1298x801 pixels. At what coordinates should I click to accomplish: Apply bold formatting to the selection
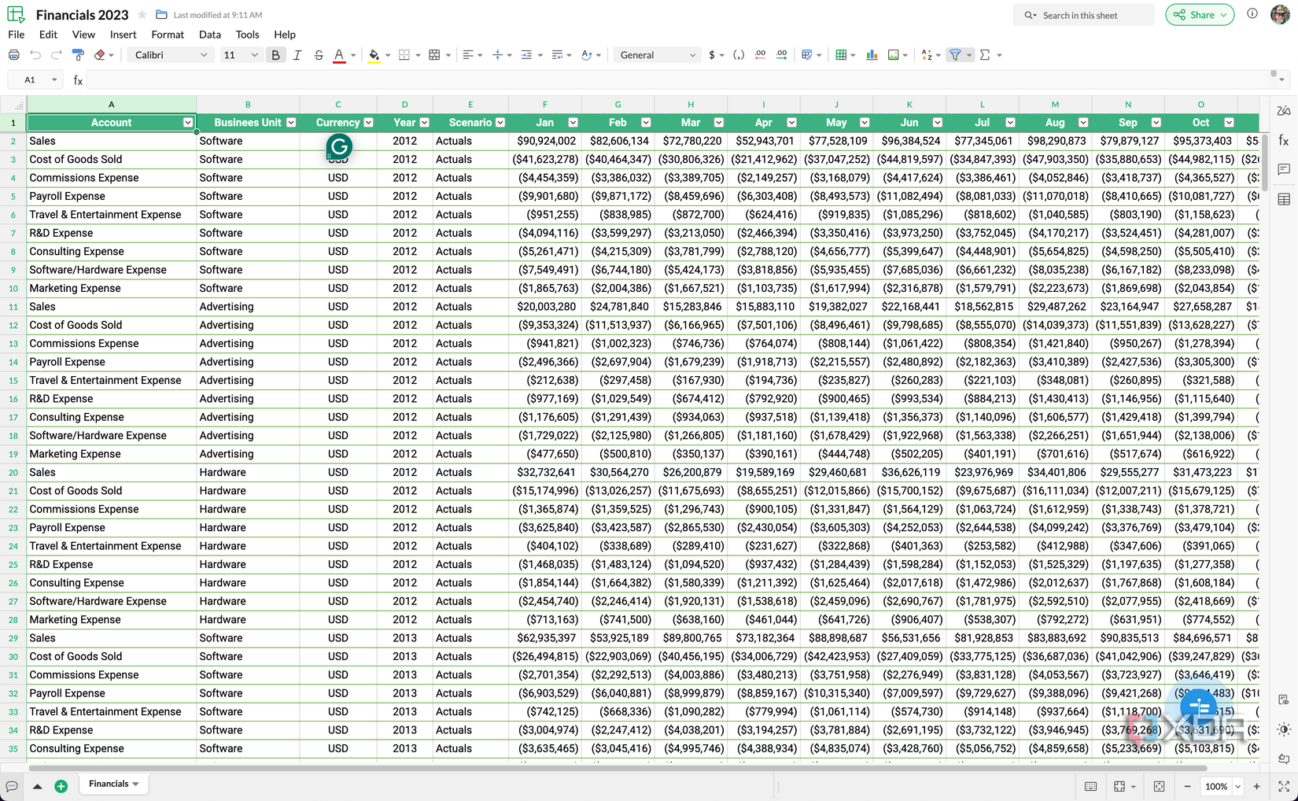point(275,54)
